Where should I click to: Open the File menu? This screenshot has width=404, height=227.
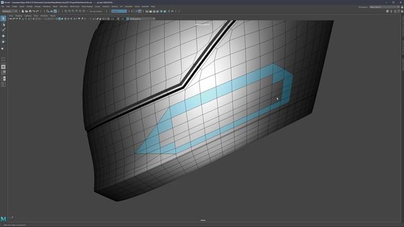[x=3, y=6]
